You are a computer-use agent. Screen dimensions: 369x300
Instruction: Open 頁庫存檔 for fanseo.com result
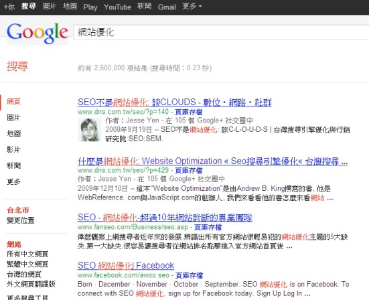click(208, 227)
